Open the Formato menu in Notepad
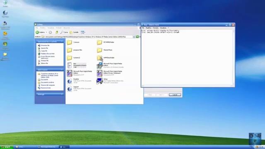This screenshot has height=149, width=265. 156,28
